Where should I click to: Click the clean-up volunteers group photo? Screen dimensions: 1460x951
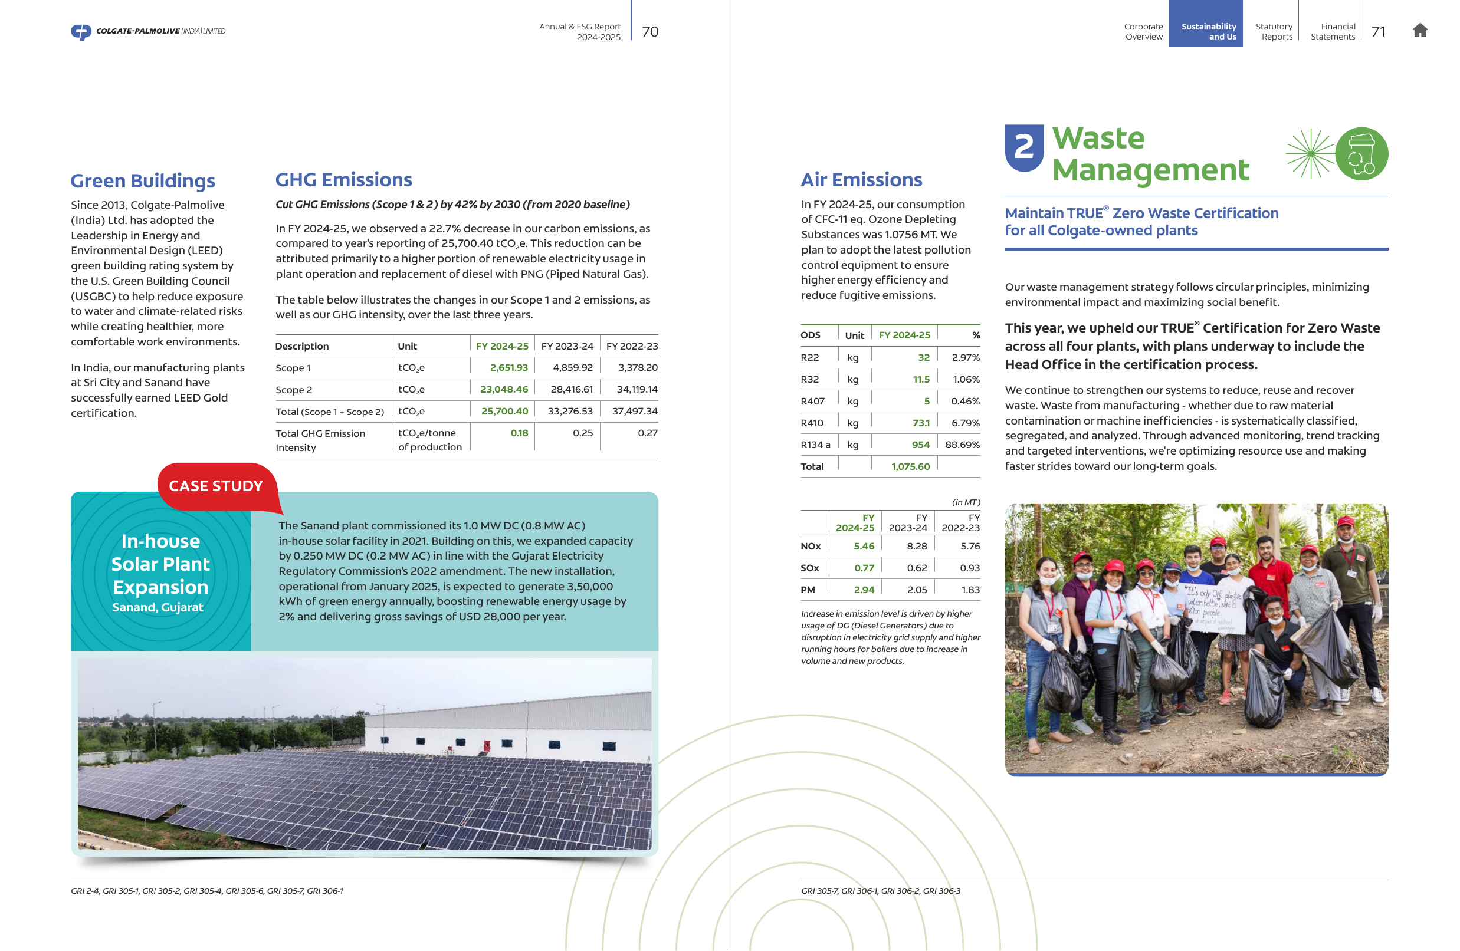[1196, 639]
